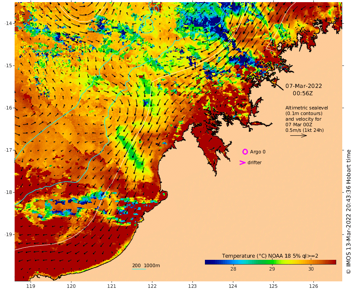Click the 'Altimetric sealevel' caption line

coord(307,108)
